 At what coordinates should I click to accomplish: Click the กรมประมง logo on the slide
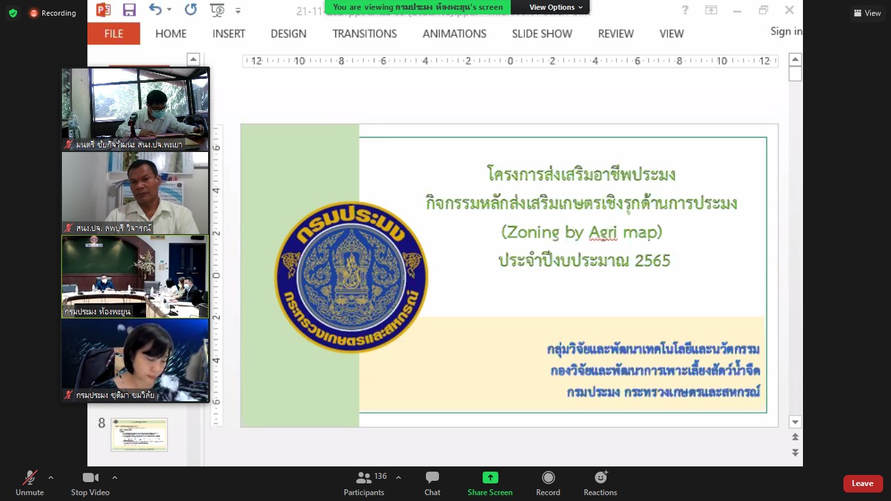point(351,277)
